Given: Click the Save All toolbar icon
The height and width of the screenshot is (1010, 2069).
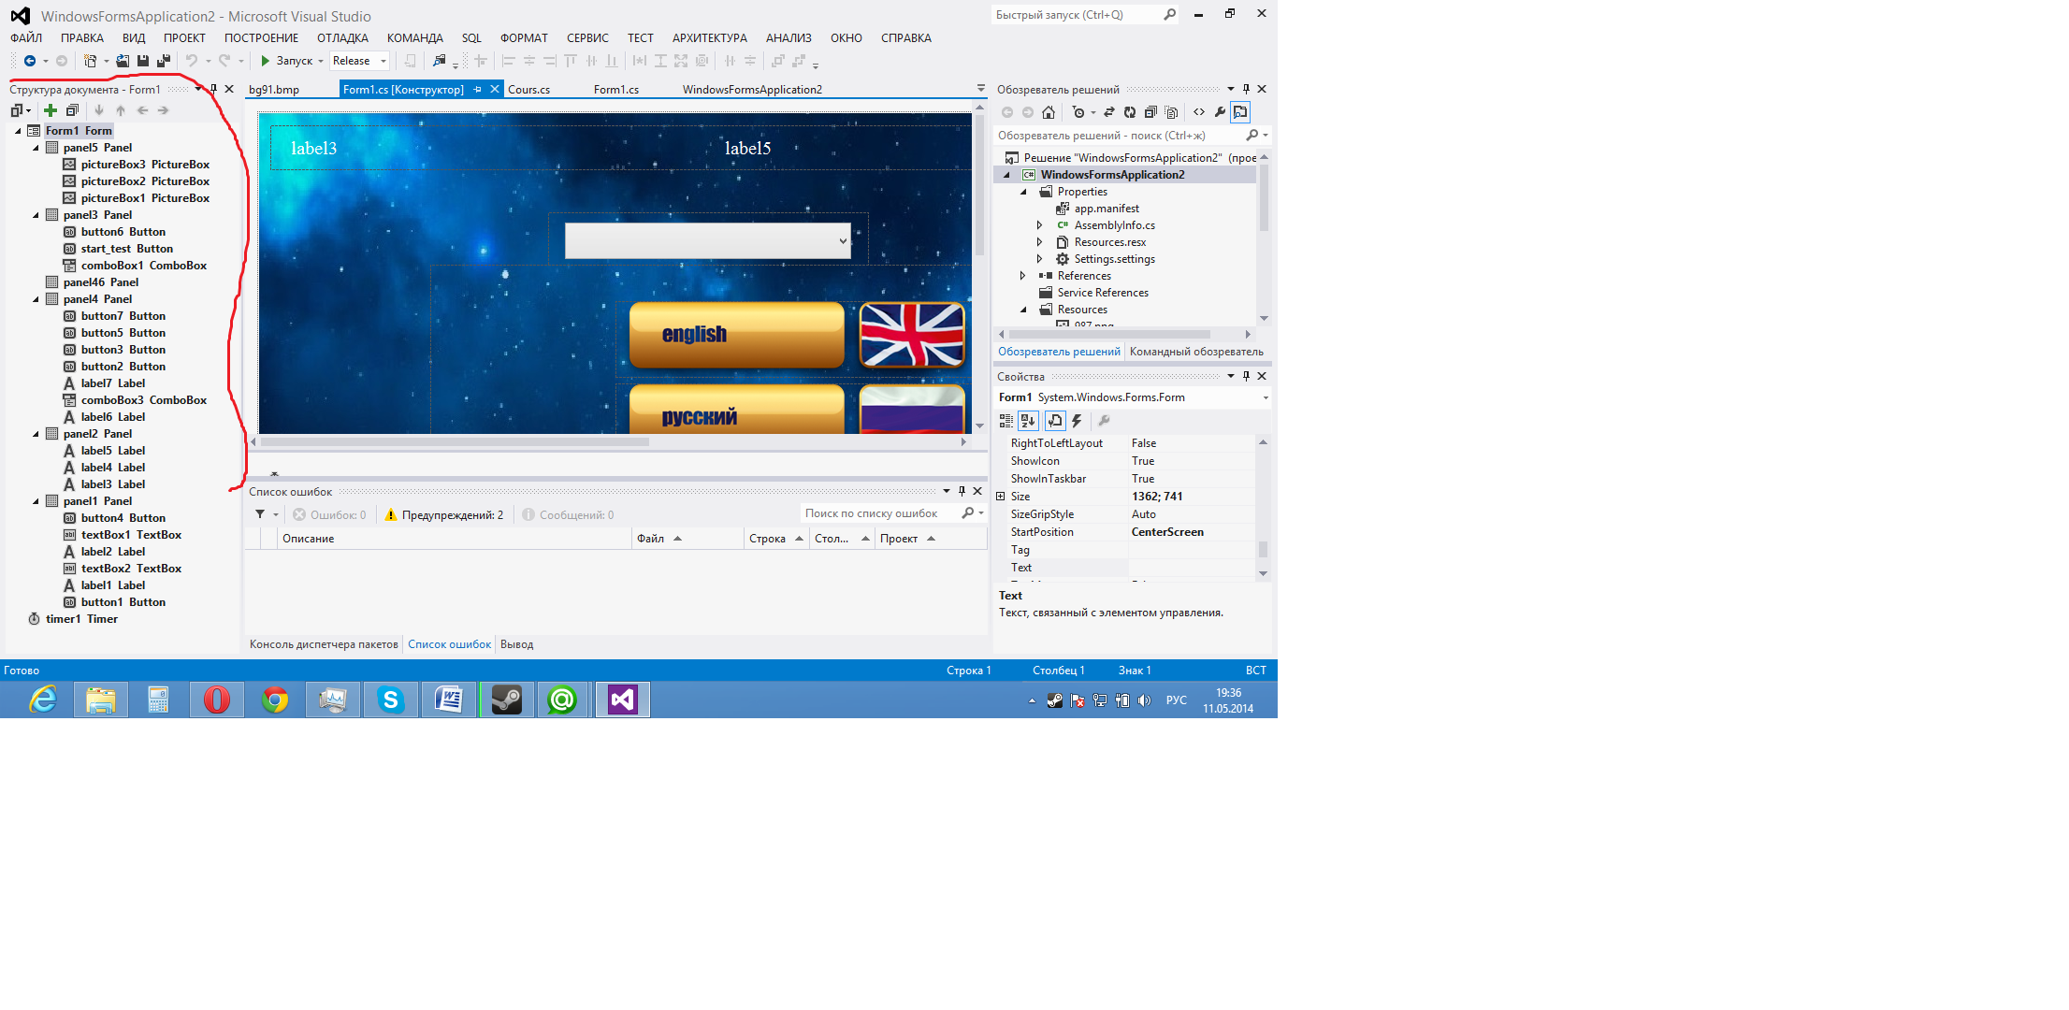Looking at the screenshot, I should [x=164, y=61].
